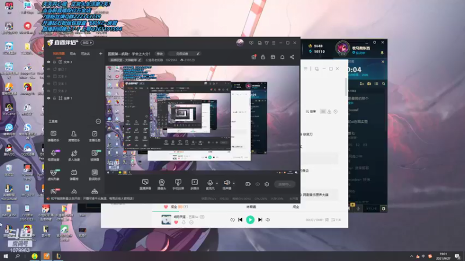Expand the microphone options arrow
The image size is (465, 261).
pyautogui.click(x=217, y=183)
